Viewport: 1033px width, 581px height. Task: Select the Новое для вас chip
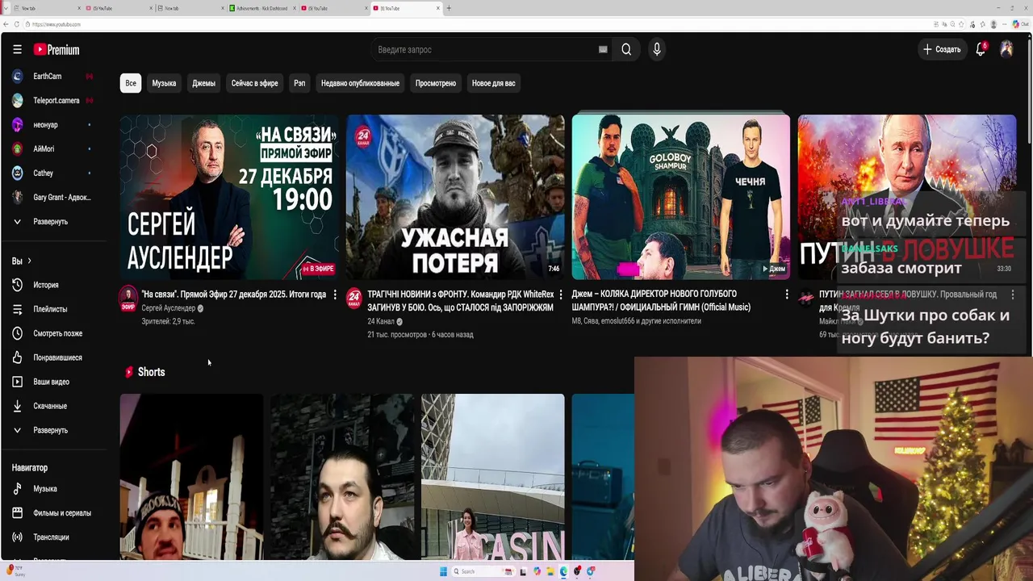click(493, 83)
